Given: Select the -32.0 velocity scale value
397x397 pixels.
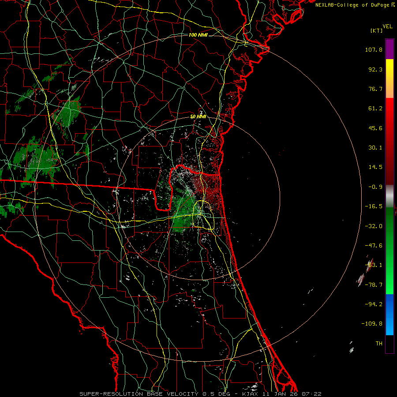Looking at the screenshot, I should point(374,226).
